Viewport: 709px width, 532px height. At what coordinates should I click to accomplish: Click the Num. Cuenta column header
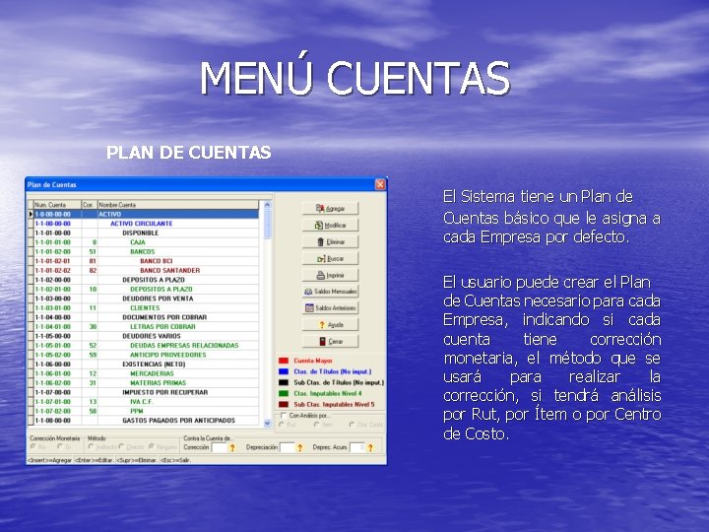click(x=57, y=205)
